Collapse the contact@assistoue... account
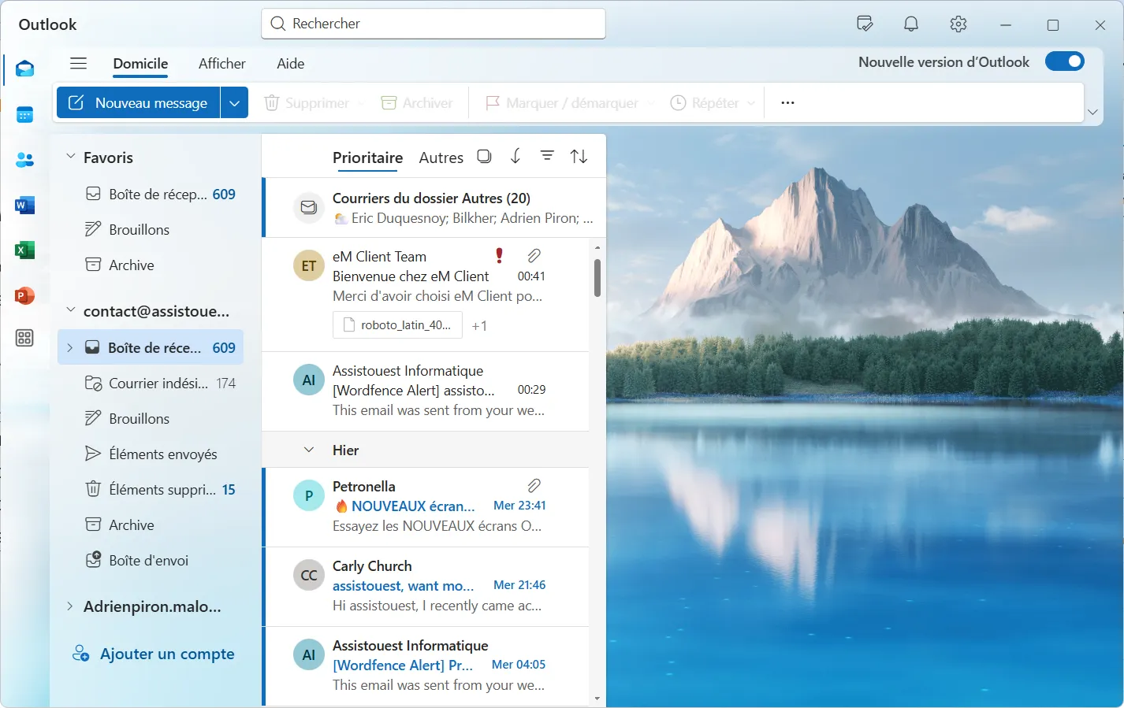Image resolution: width=1124 pixels, height=708 pixels. coord(70,310)
